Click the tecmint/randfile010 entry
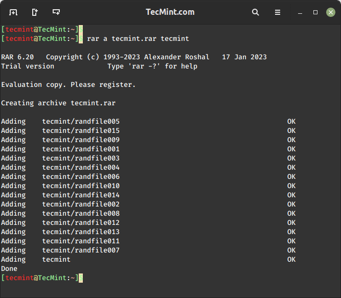Image resolution: width=341 pixels, height=298 pixels. [81, 186]
